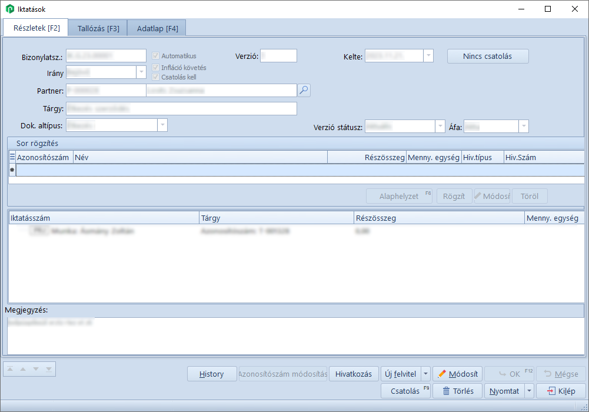Click the Iktatások app icon in the title bar

coord(10,9)
